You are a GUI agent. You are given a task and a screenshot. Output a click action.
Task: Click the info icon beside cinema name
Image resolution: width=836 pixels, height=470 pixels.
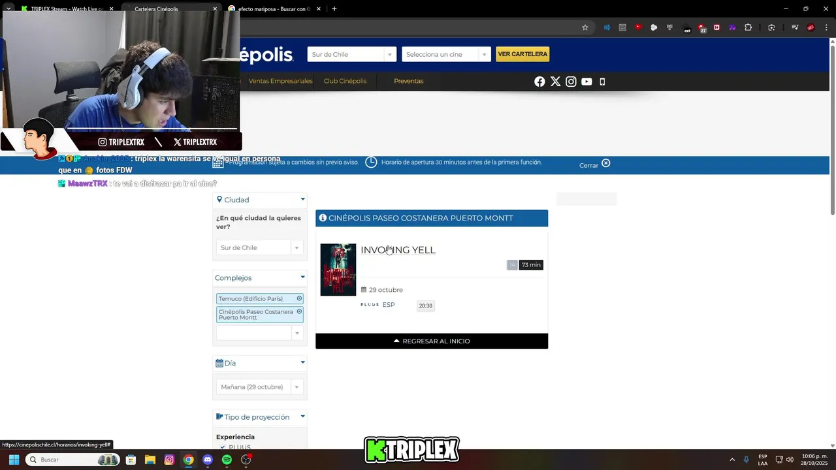(323, 218)
